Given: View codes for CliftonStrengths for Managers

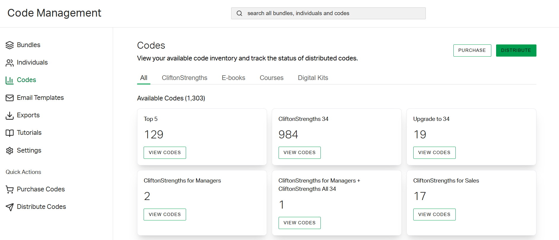Looking at the screenshot, I should [x=165, y=215].
